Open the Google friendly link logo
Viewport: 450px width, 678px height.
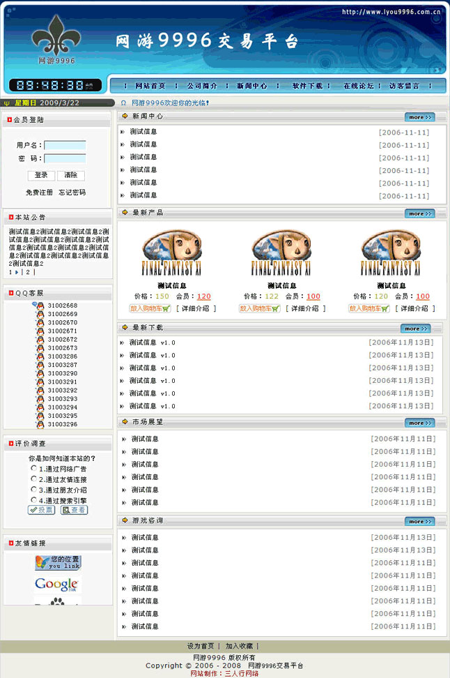[x=57, y=584]
